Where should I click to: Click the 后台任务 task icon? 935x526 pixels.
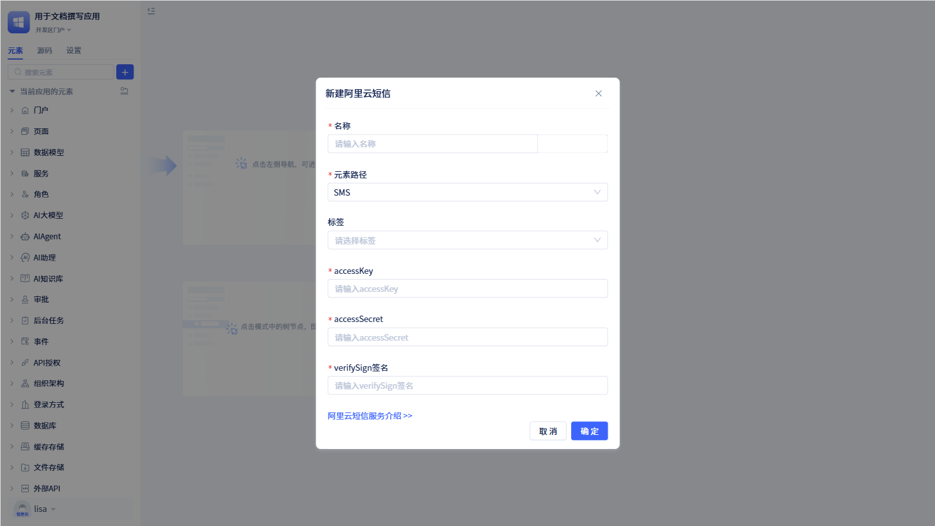tap(25, 321)
